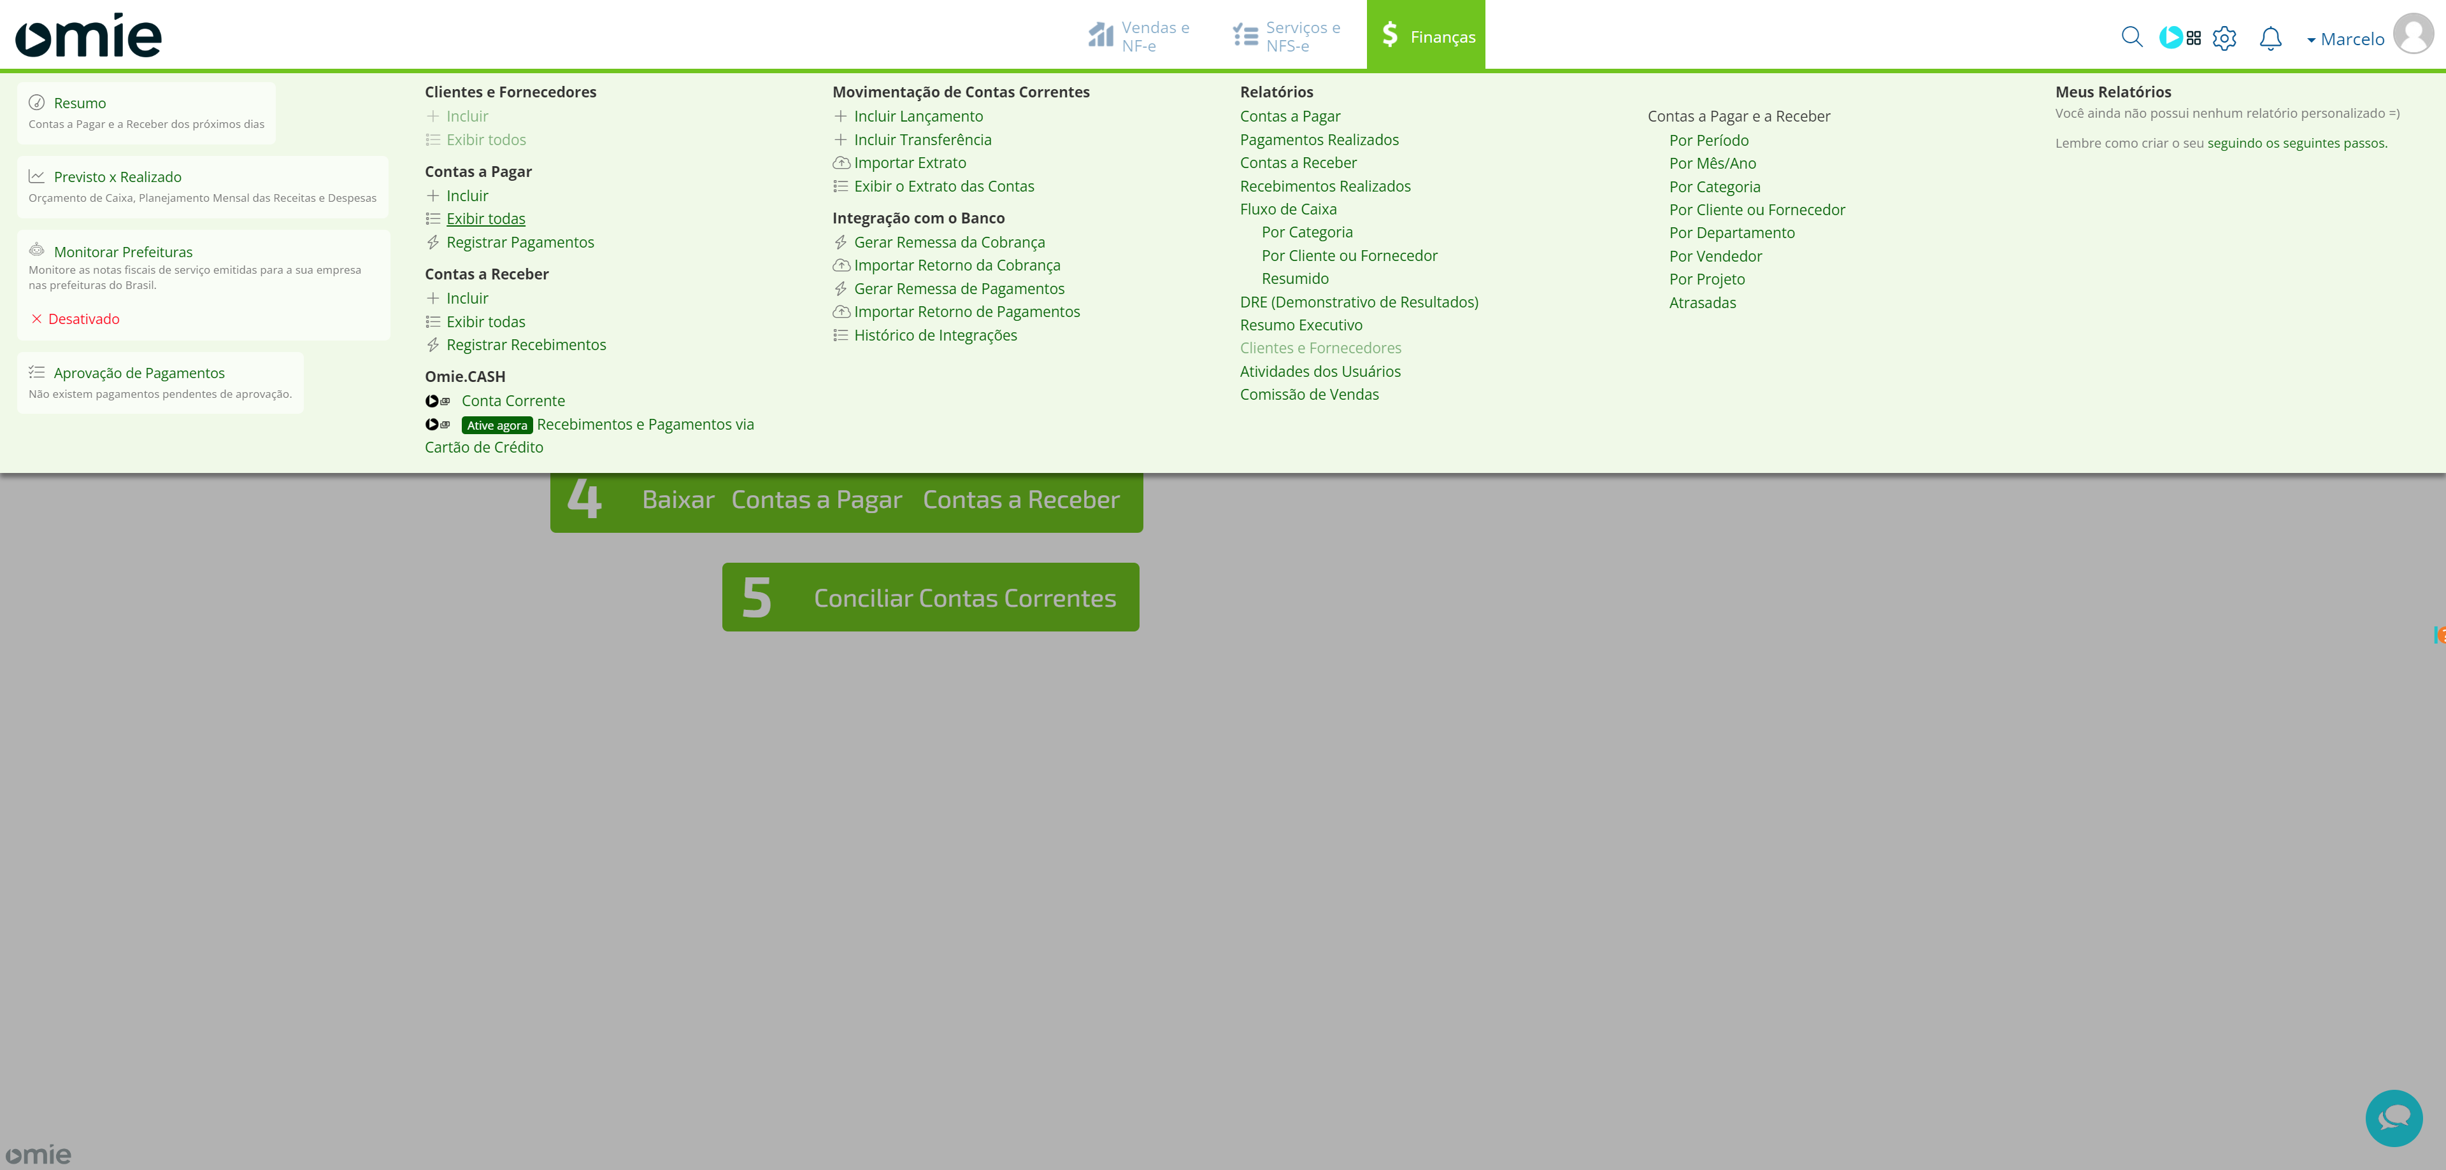Viewport: 2446px width, 1170px height.
Task: Click Gerar Remessa da Cobrança
Action: 950,242
